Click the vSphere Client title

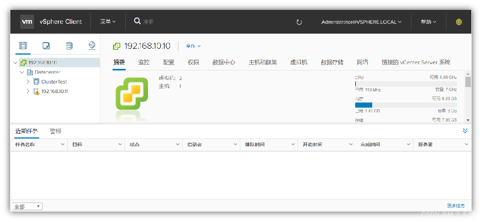click(61, 22)
